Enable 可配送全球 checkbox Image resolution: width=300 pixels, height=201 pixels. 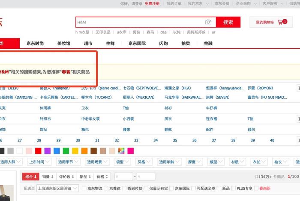193,188
